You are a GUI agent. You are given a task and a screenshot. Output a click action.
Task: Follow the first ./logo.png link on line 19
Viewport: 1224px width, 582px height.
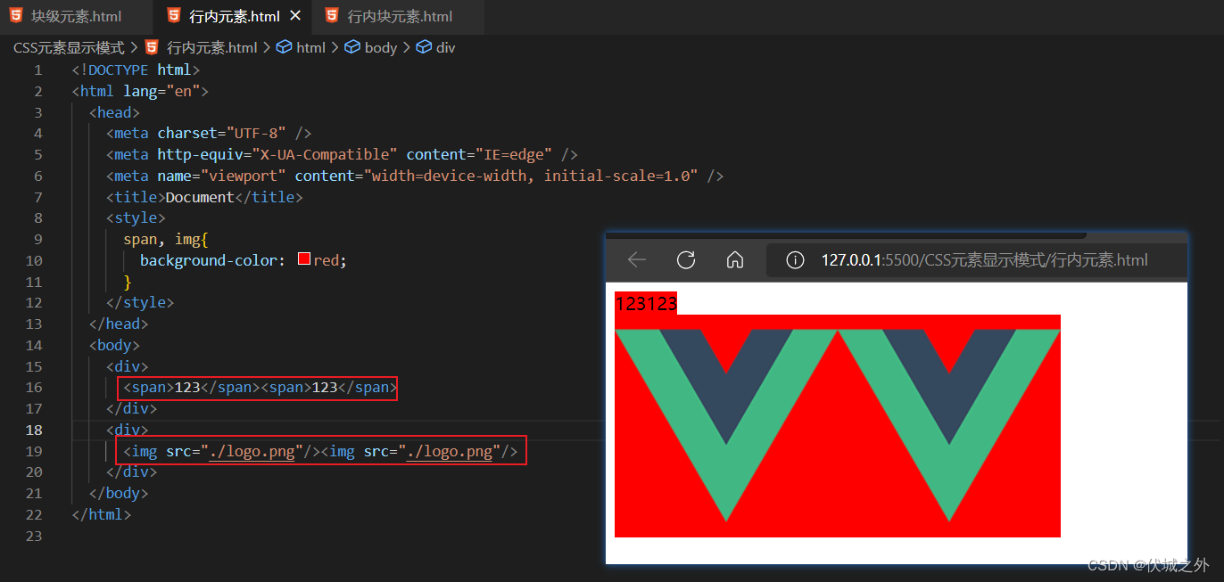(252, 451)
